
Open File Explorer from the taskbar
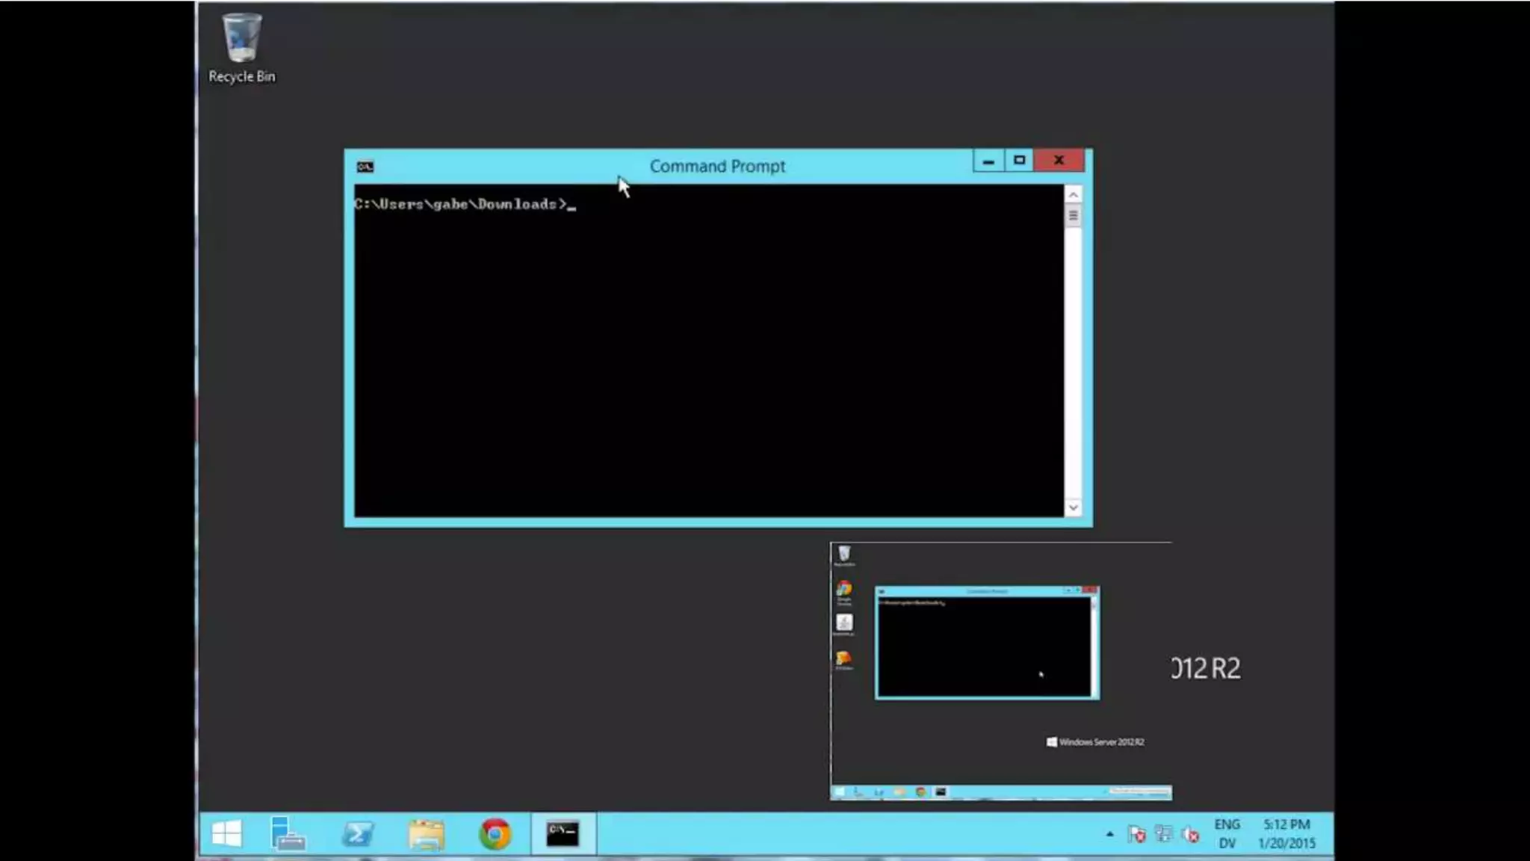427,833
